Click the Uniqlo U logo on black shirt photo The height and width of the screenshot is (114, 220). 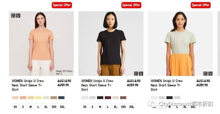pos(138,74)
